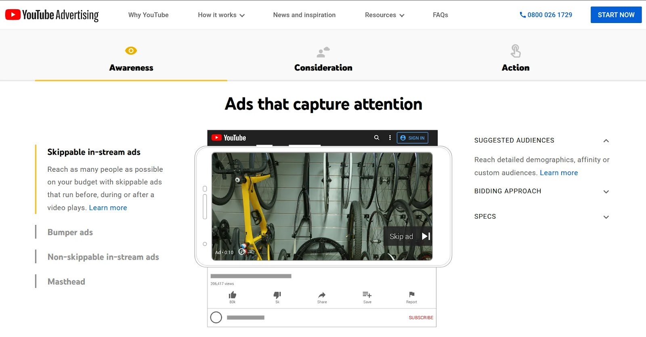
Task: Click the channel avatar circle beside SUBSCRIBE
Action: 216,317
